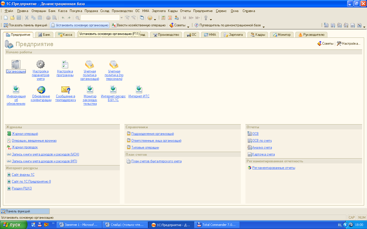Switch to the Руководителю tab

coord(311,35)
